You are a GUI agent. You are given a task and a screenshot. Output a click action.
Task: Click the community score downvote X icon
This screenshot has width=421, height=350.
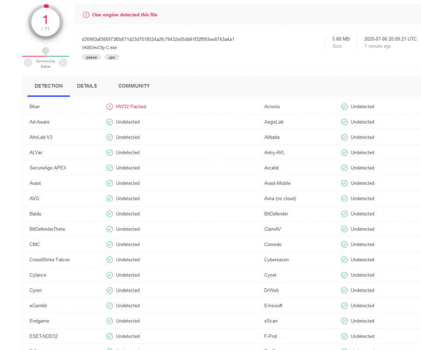(28, 63)
